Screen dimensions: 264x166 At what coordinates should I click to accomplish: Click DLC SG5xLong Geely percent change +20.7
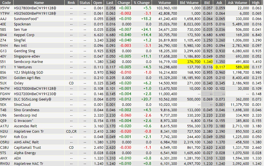pyautogui.click(x=146, y=99)
